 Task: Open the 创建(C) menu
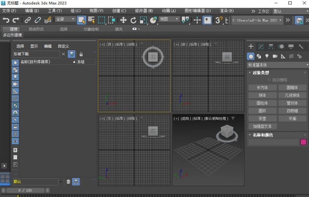119,11
